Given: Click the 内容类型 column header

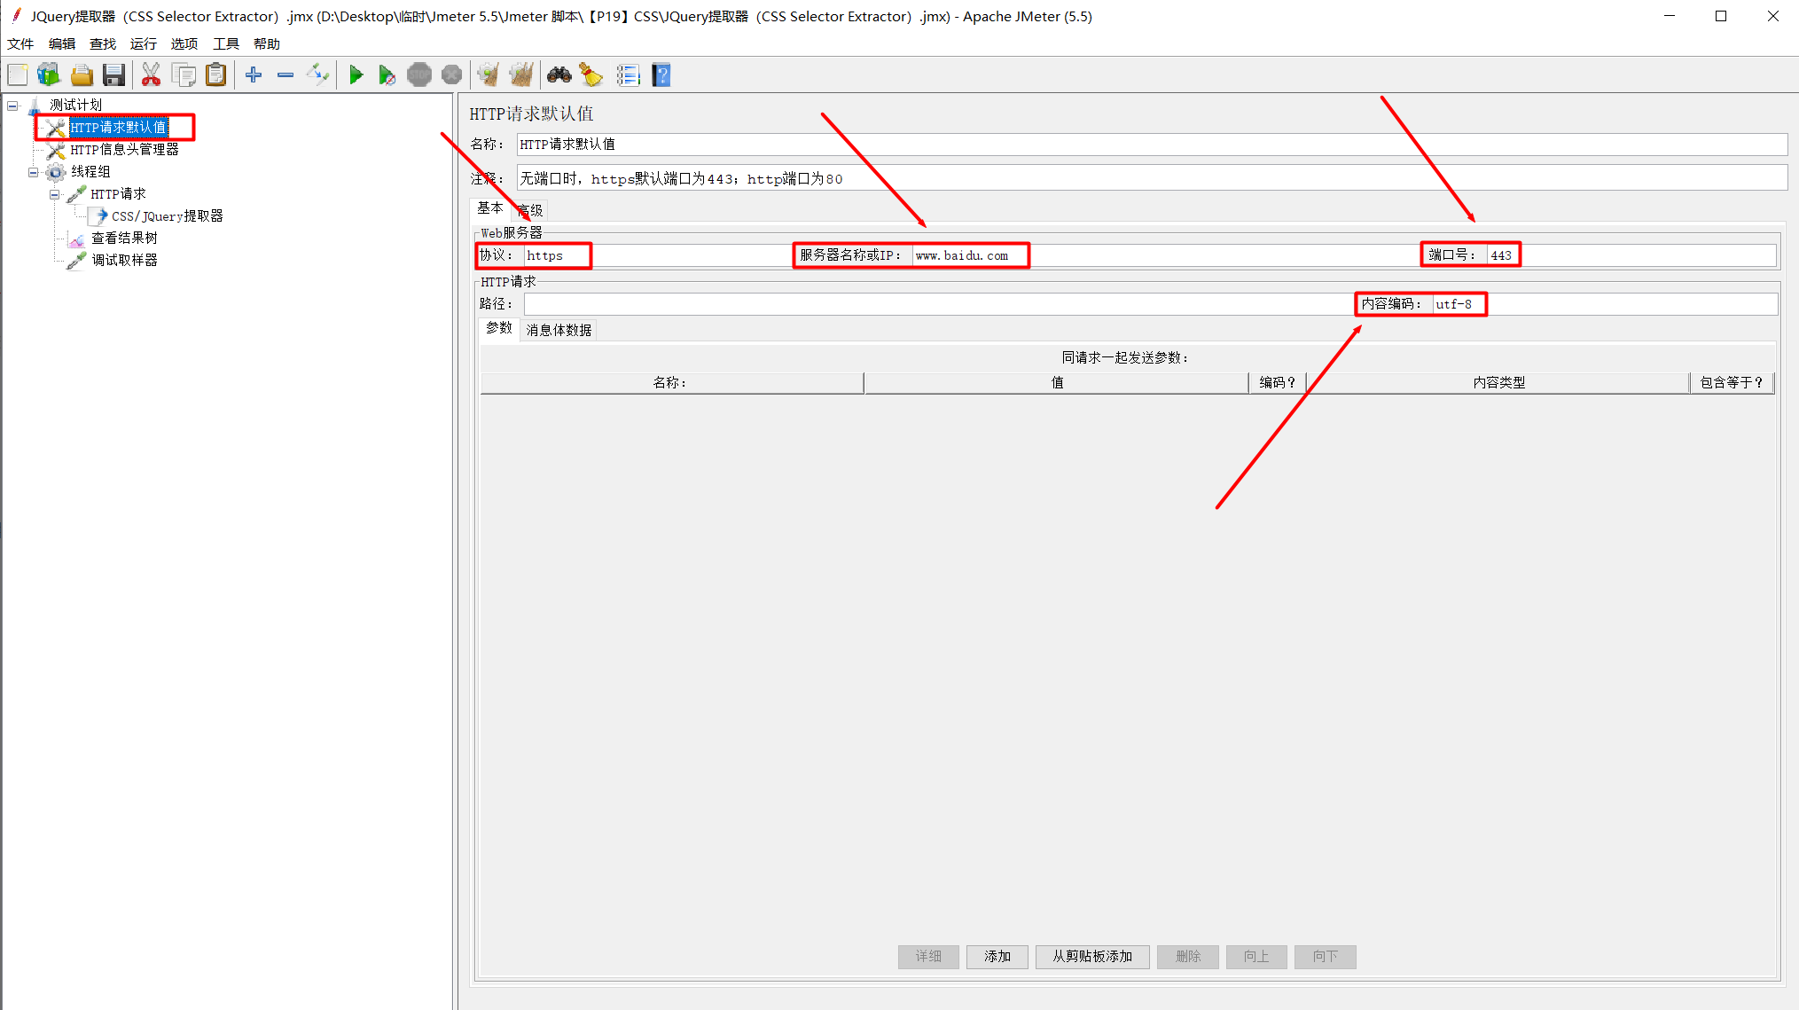Looking at the screenshot, I should 1498,383.
